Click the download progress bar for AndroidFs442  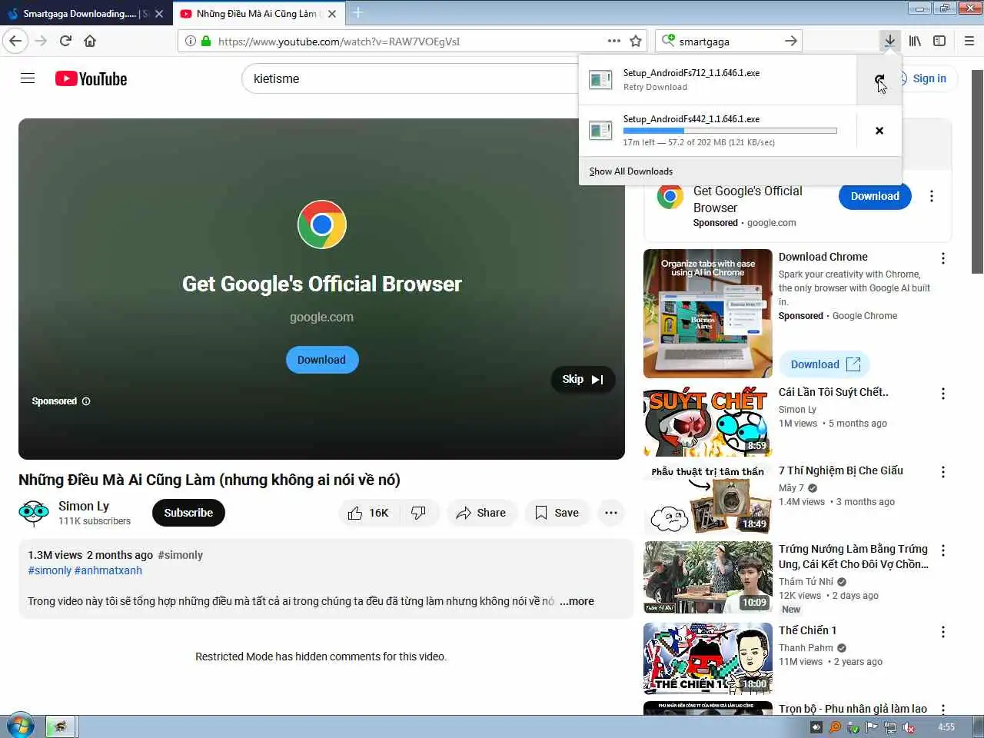[730, 131]
